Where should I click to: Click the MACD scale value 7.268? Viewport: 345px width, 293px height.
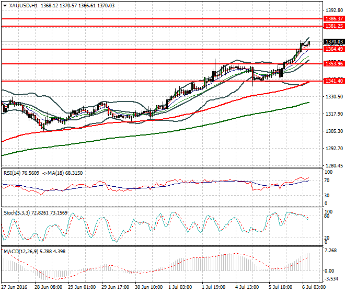point(331,251)
